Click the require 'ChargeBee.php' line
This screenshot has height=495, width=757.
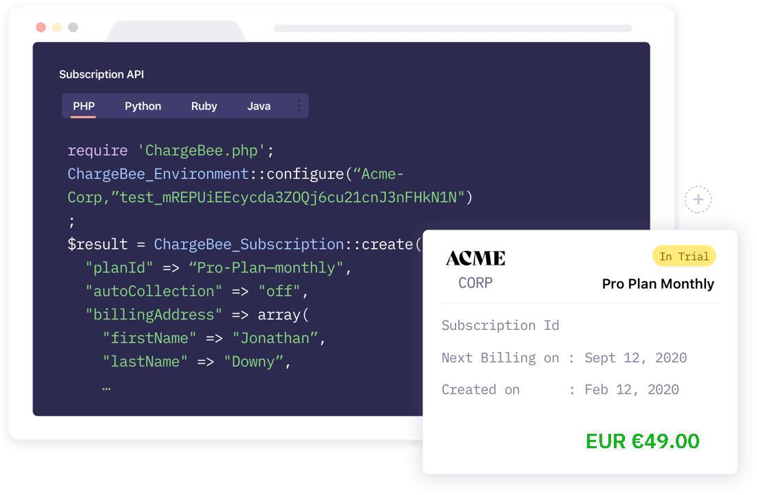pyautogui.click(x=171, y=151)
